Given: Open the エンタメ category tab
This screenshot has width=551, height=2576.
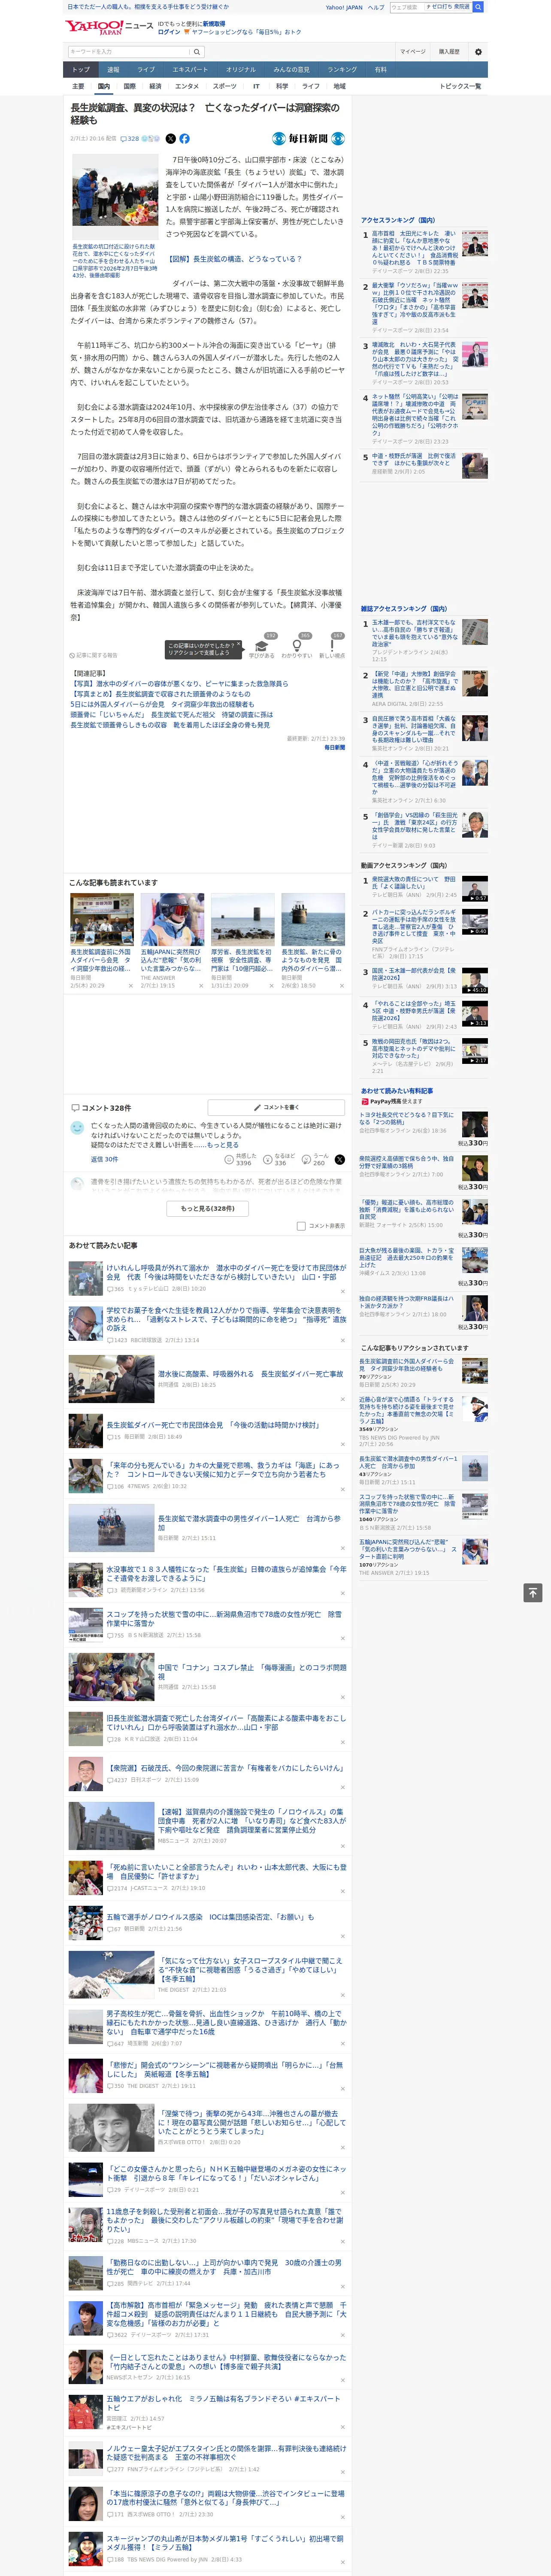Looking at the screenshot, I should pyautogui.click(x=187, y=86).
